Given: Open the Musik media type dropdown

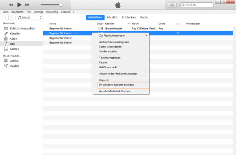Looking at the screenshot, I should pos(29,17).
